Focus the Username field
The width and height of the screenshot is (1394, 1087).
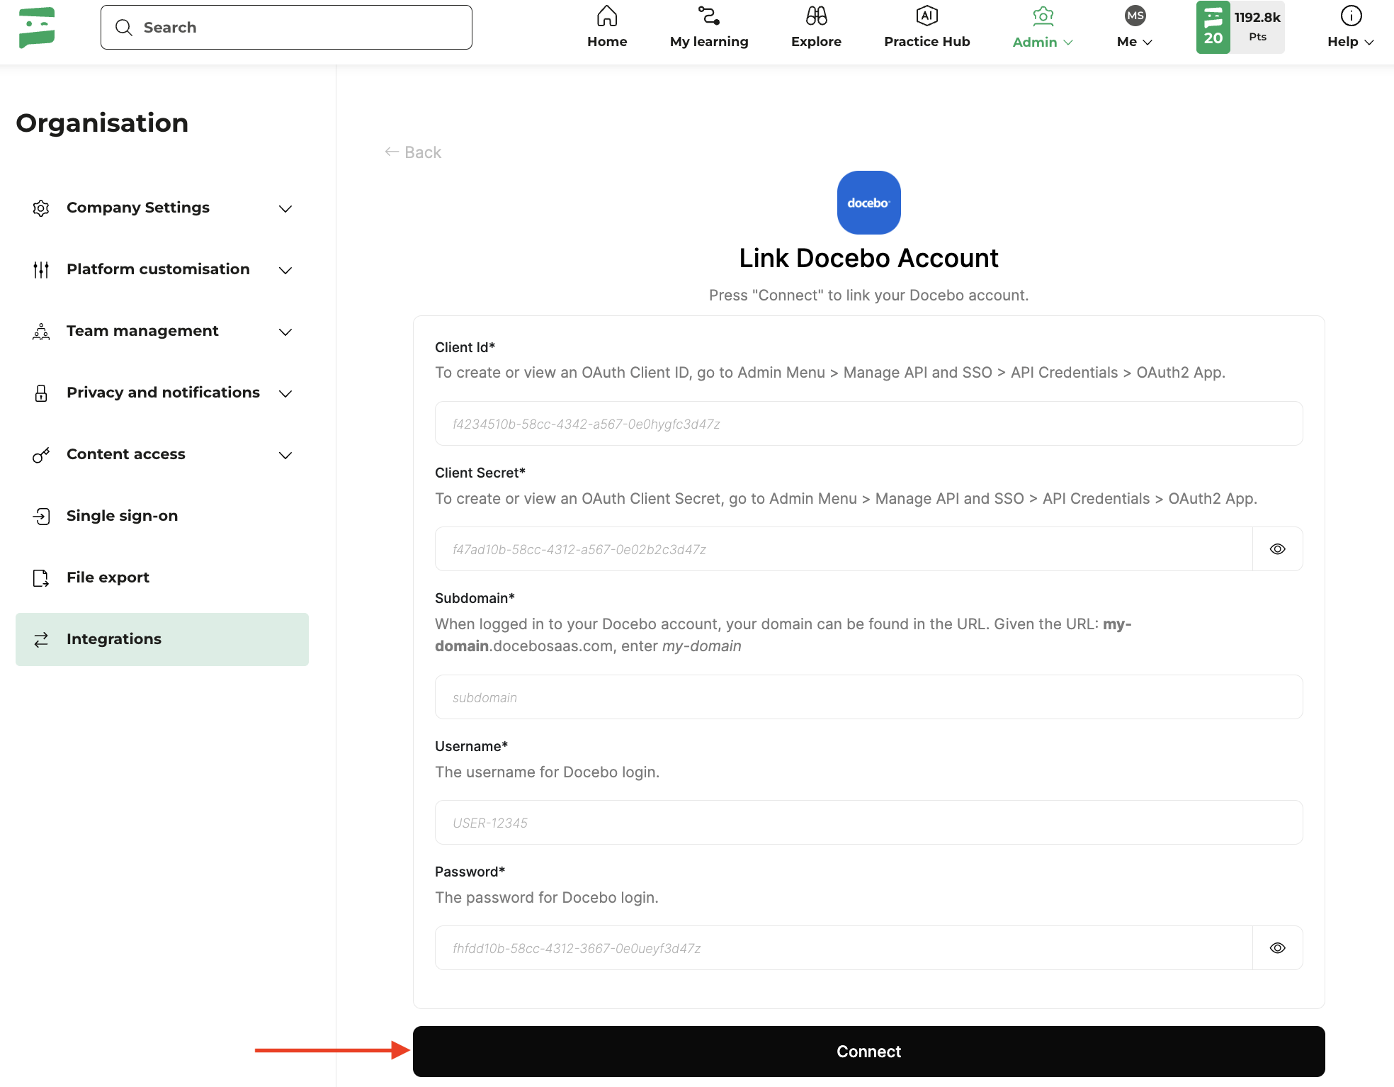click(868, 823)
